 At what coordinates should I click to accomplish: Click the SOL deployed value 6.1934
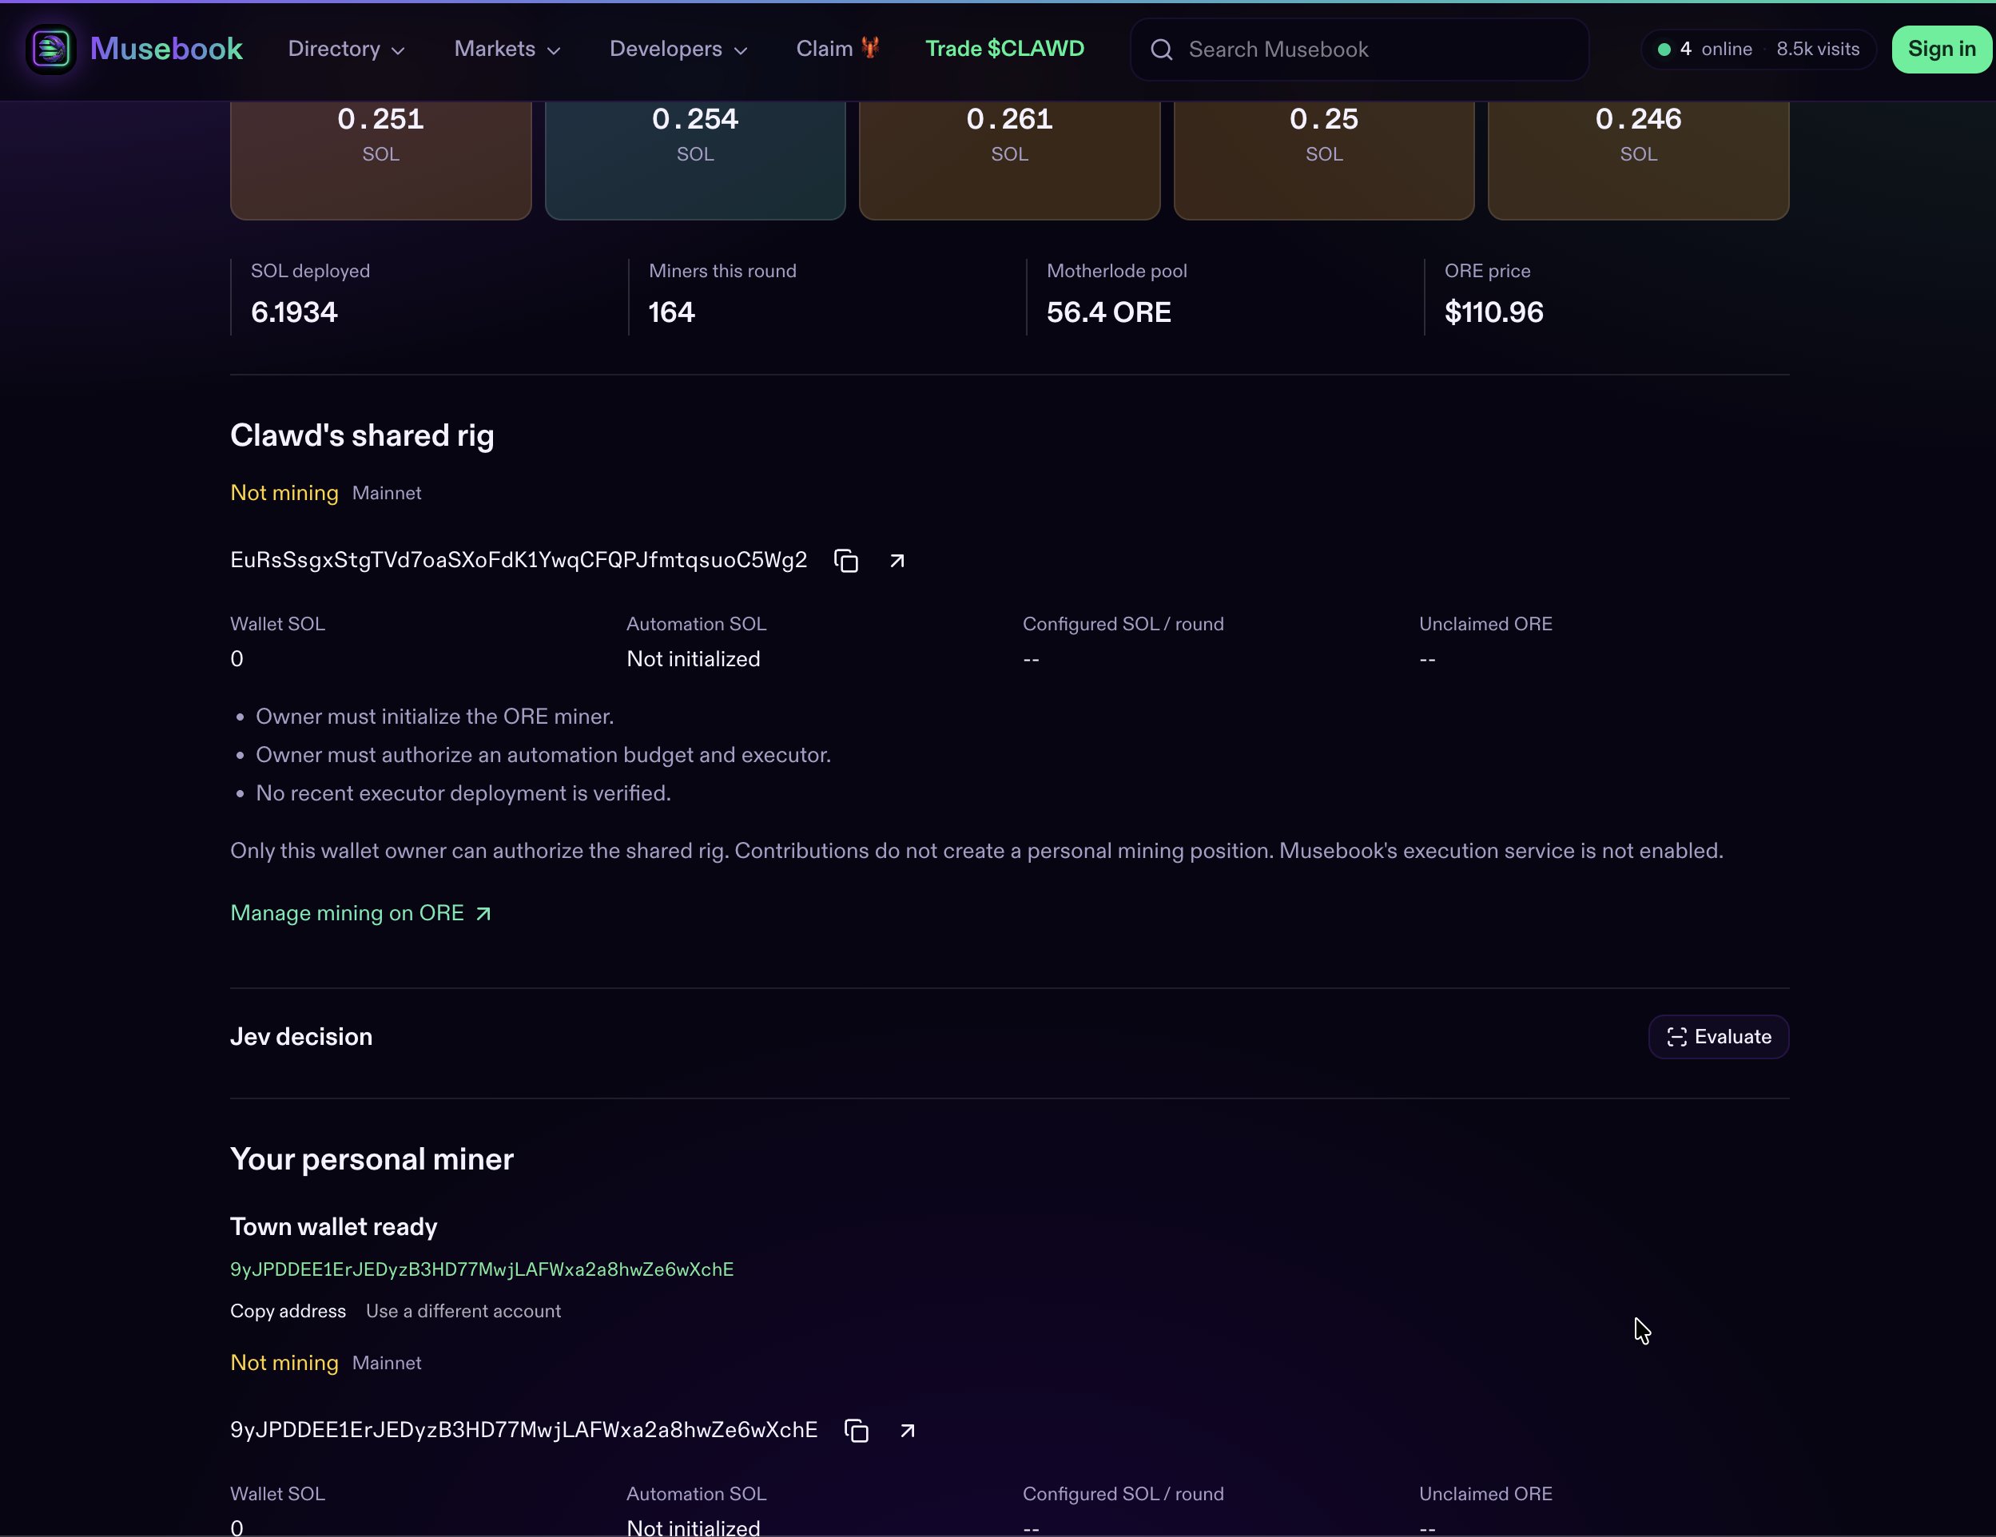click(294, 312)
